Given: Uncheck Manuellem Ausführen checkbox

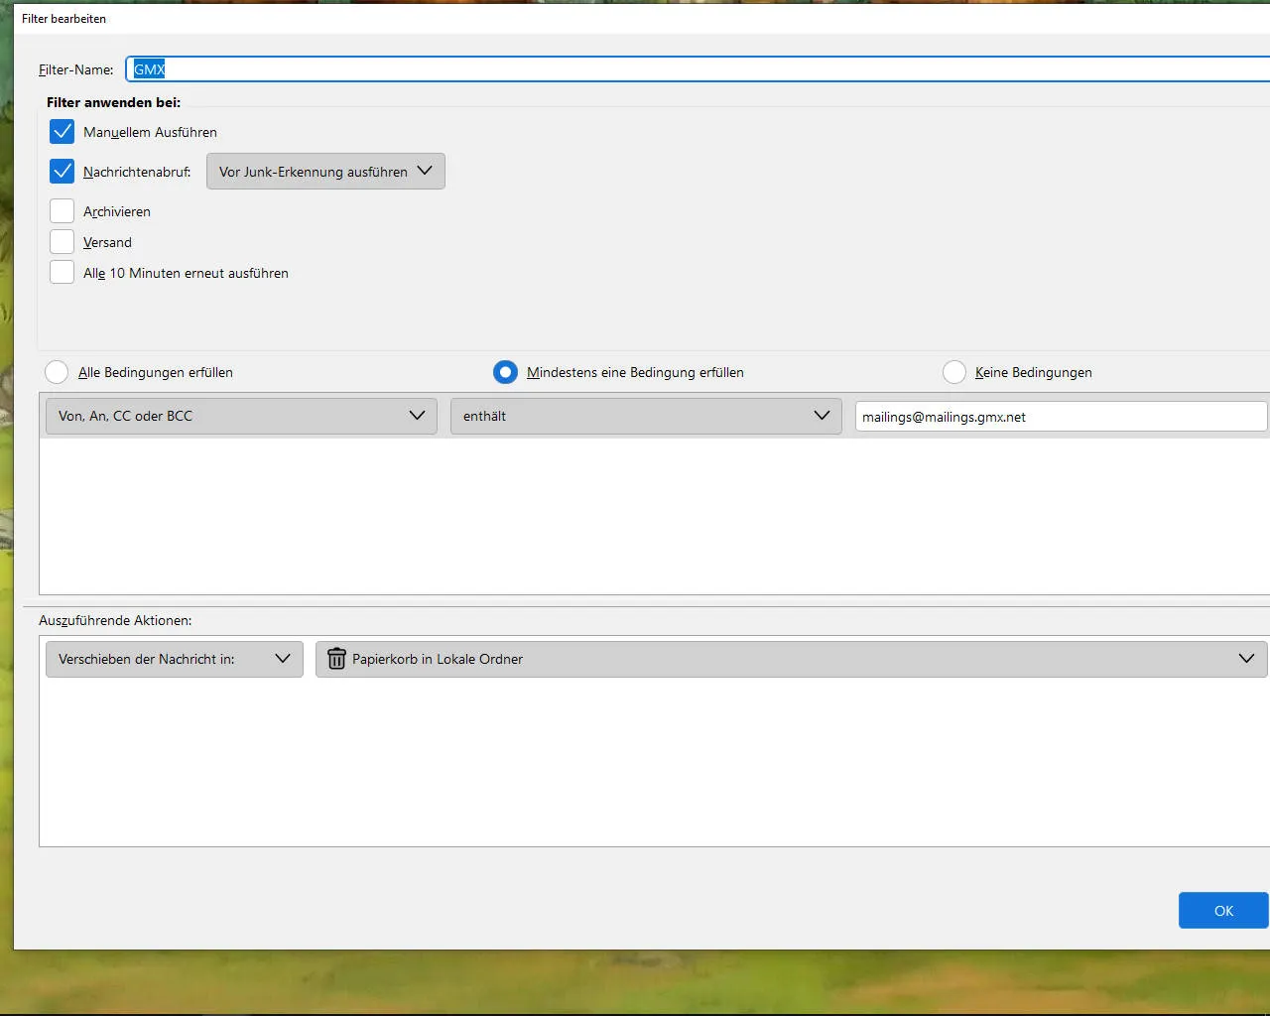Looking at the screenshot, I should tap(62, 132).
